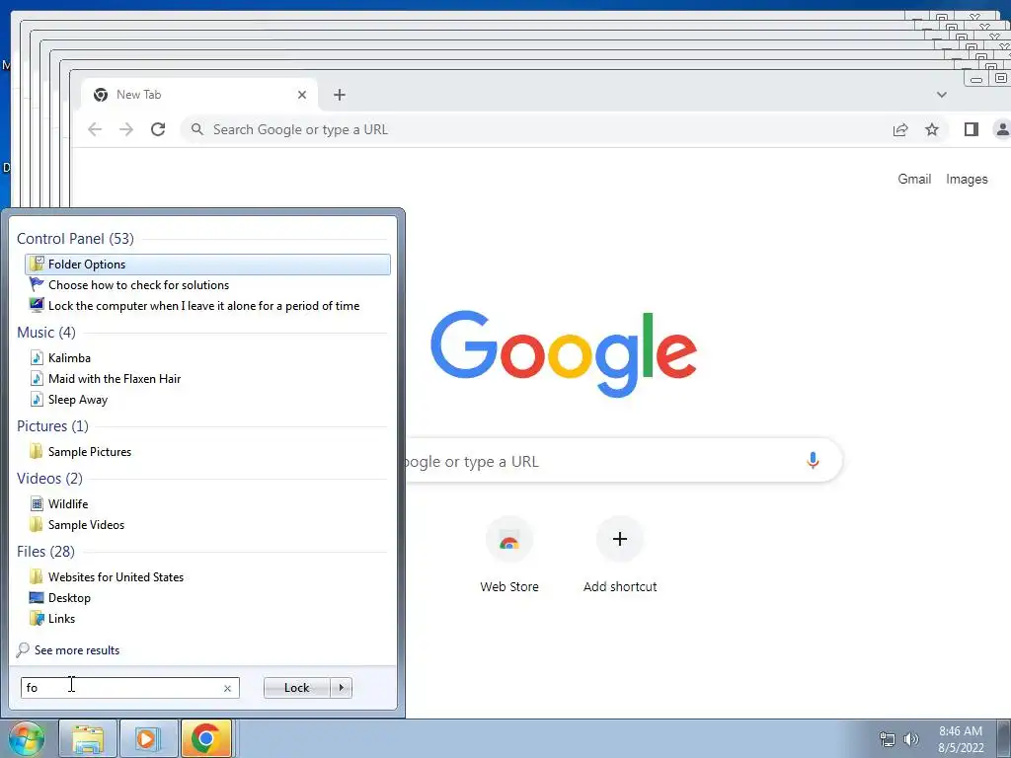Viewport: 1011px width, 758px height.
Task: Click the Chrome taskbar icon
Action: point(206,738)
